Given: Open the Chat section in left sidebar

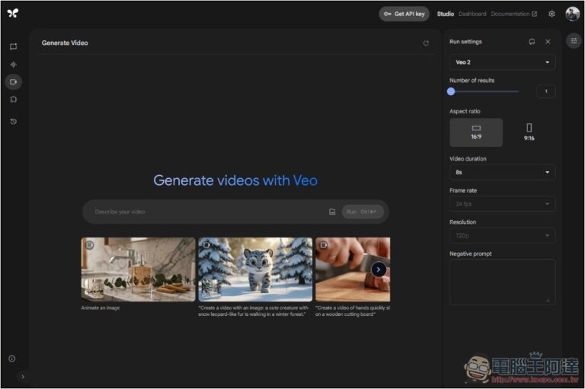Looking at the screenshot, I should pyautogui.click(x=13, y=46).
